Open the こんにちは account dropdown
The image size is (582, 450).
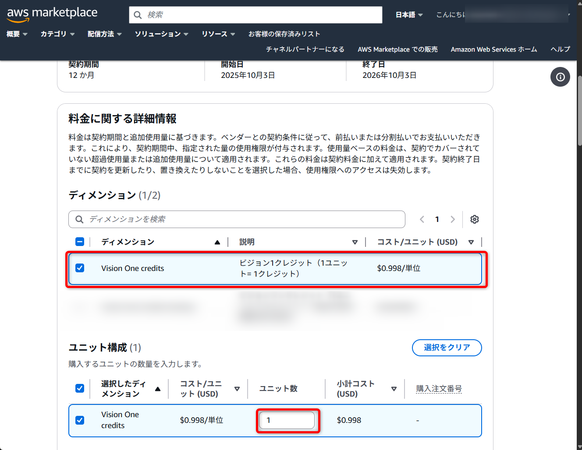[x=503, y=15]
